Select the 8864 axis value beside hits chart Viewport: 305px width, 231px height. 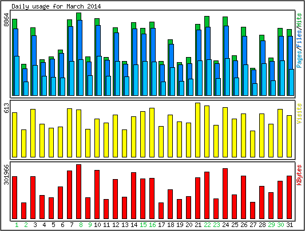6,20
